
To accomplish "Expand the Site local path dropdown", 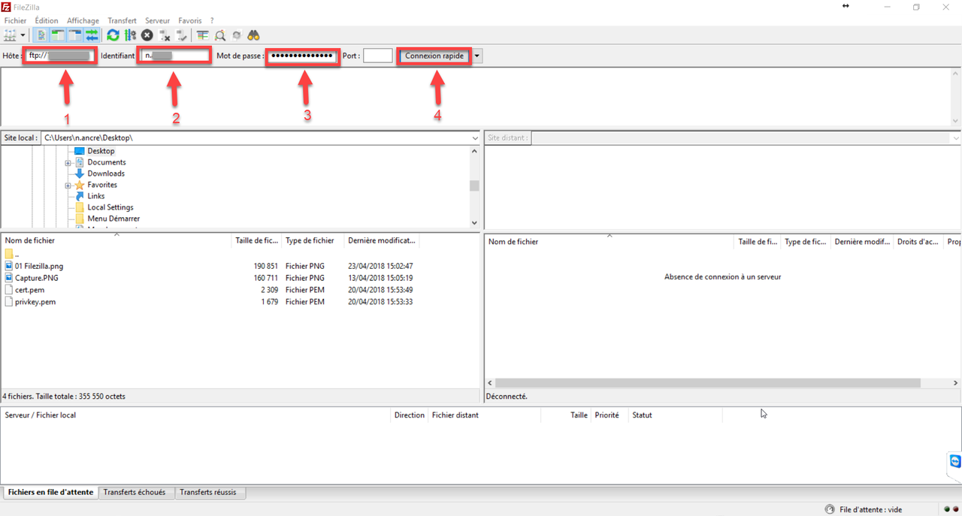I will 475,138.
